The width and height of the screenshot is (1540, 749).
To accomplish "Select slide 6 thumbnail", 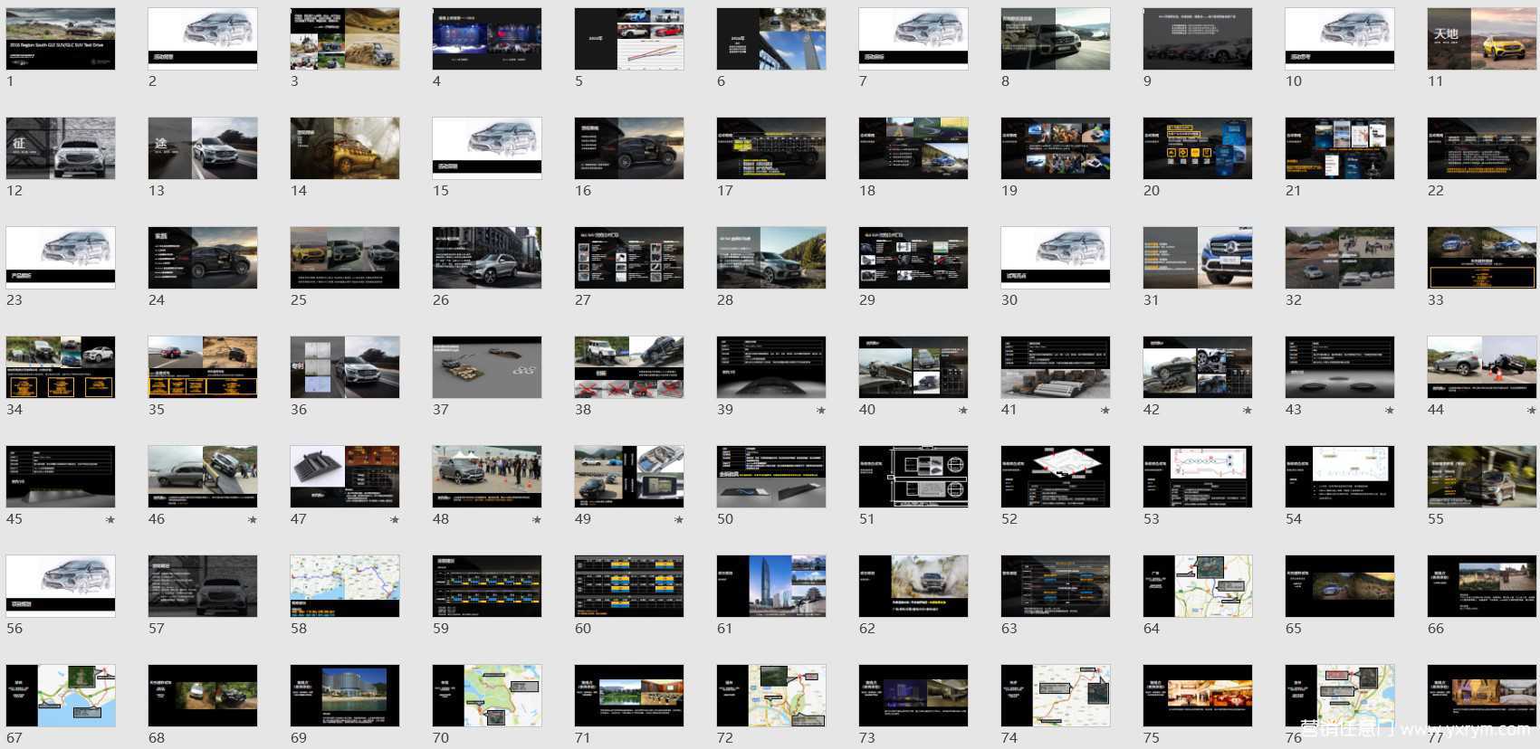I will 771,39.
